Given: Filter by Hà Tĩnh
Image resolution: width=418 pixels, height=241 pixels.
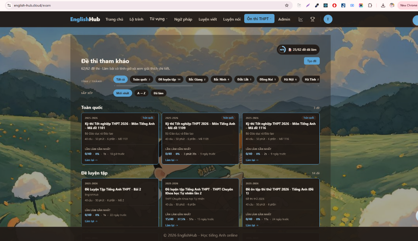Looking at the screenshot, I should point(311,79).
